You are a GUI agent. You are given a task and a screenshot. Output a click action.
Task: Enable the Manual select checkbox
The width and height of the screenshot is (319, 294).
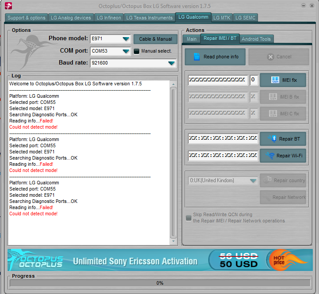pyautogui.click(x=137, y=51)
